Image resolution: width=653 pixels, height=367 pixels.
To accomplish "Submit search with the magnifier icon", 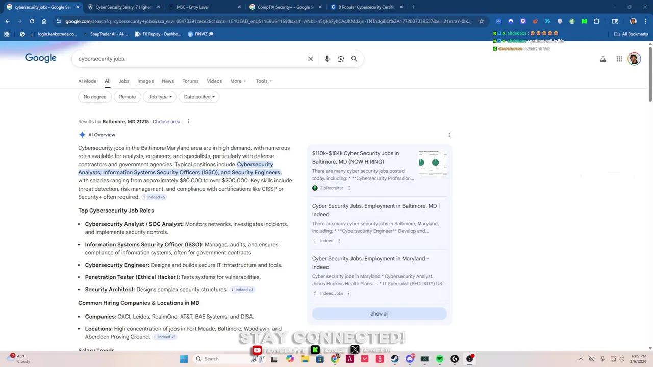I will (354, 59).
